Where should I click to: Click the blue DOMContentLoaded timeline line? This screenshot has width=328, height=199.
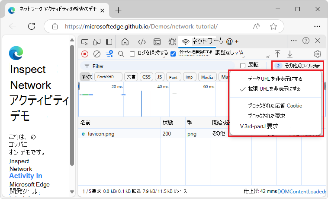point(141,104)
